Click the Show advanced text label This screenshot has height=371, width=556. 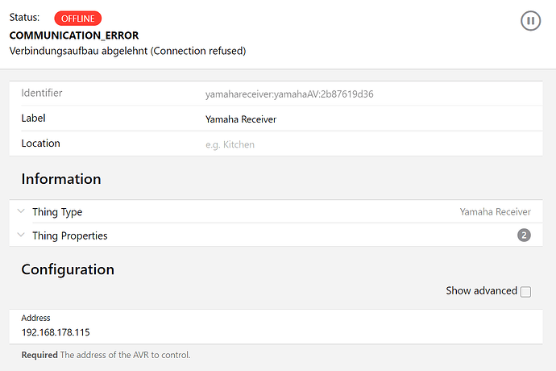481,290
